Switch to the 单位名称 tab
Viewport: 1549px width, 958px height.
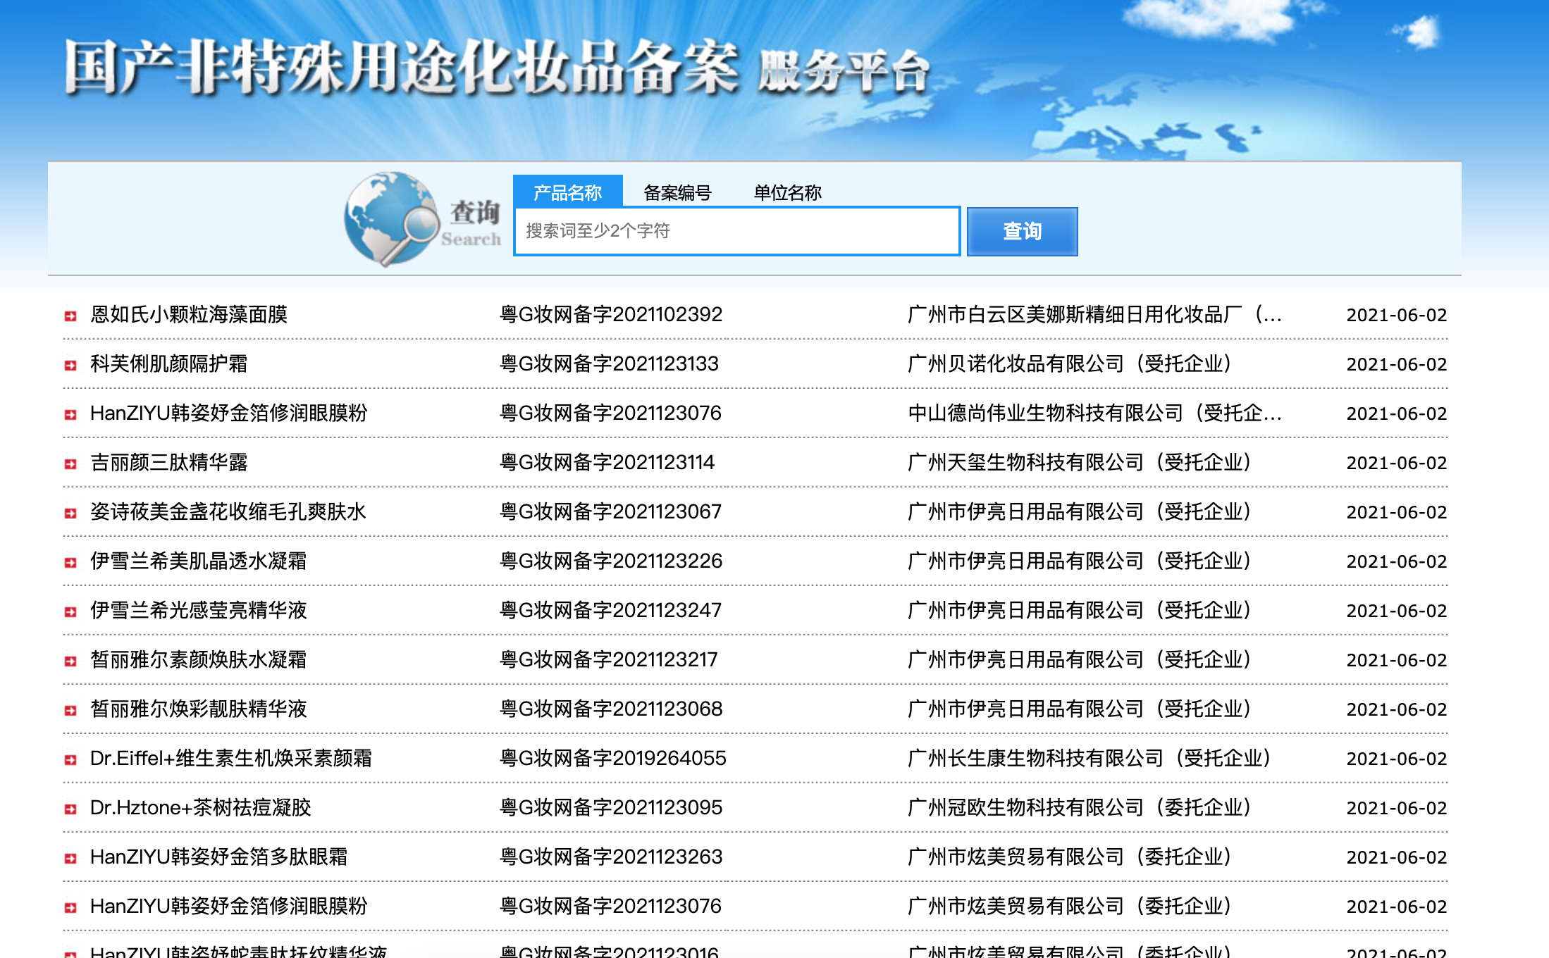pyautogui.click(x=789, y=192)
